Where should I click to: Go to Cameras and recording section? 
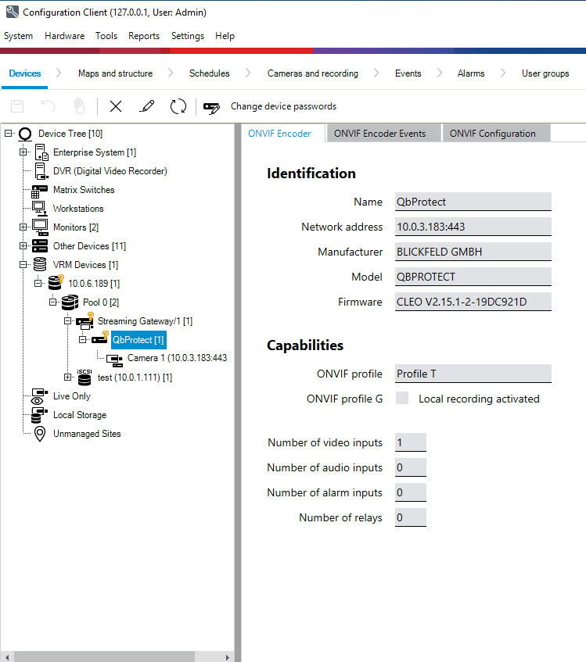pos(312,73)
